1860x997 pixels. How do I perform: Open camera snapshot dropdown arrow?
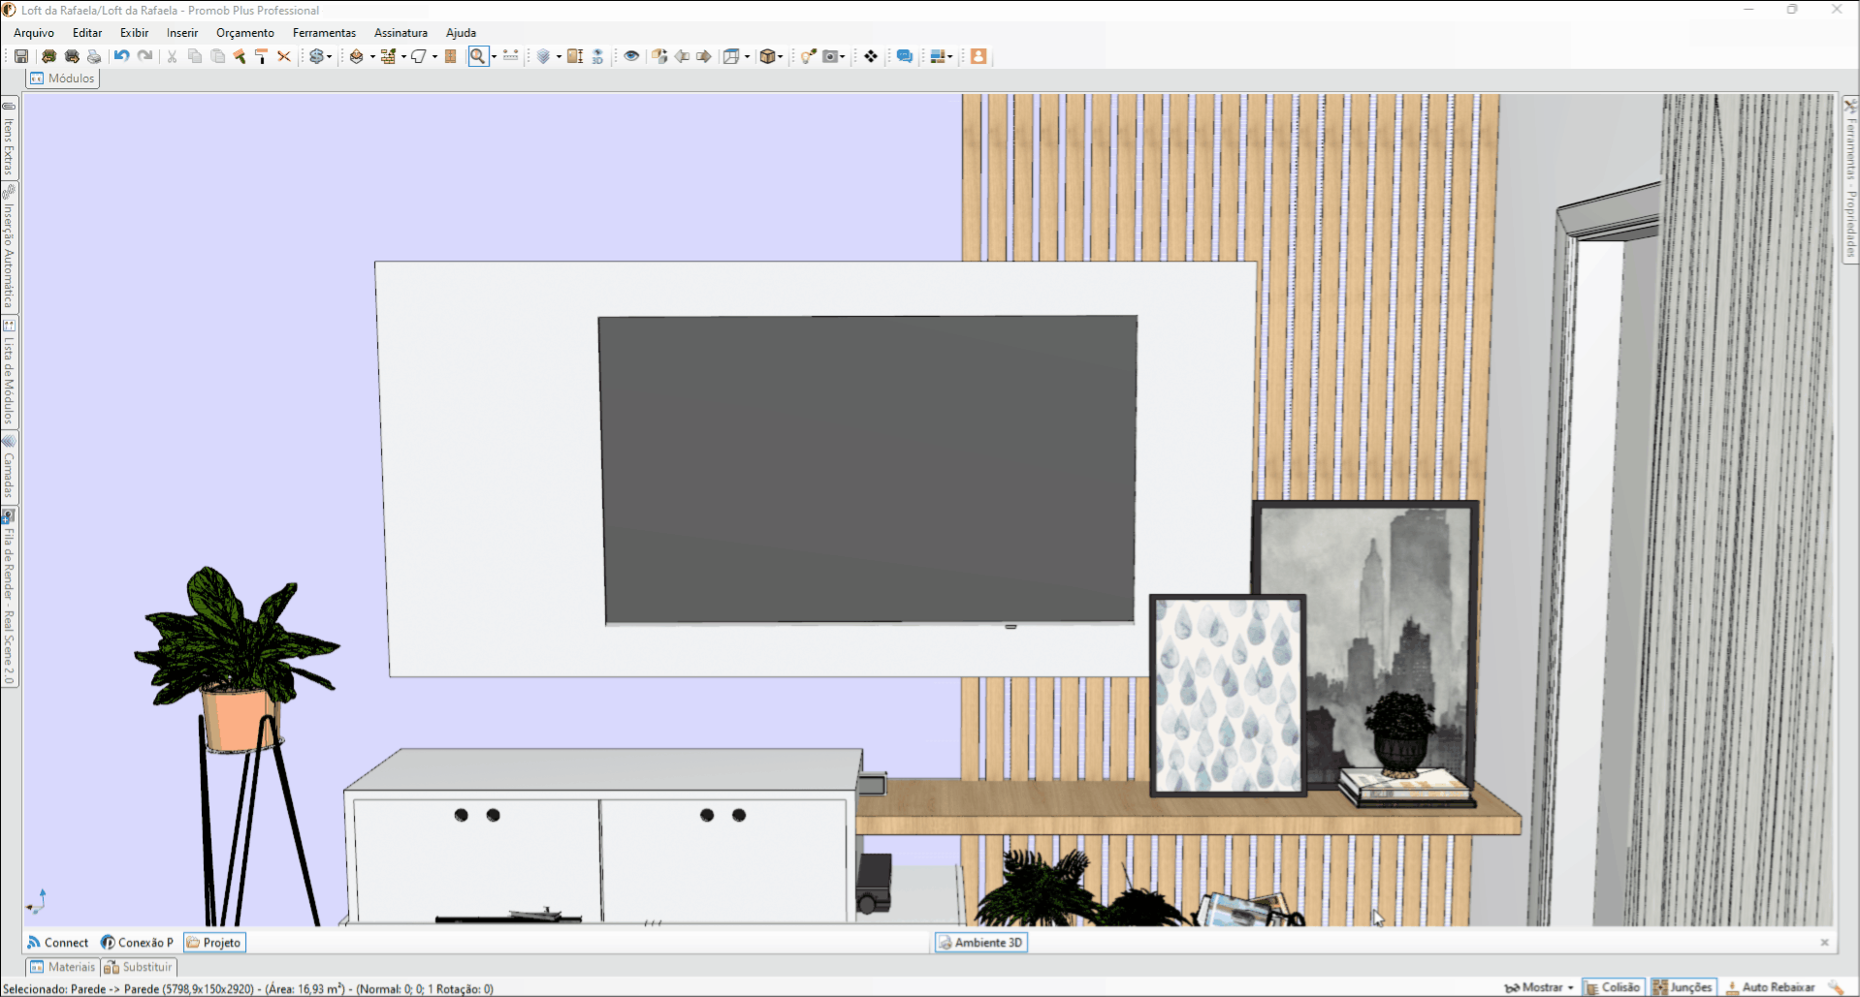842,56
